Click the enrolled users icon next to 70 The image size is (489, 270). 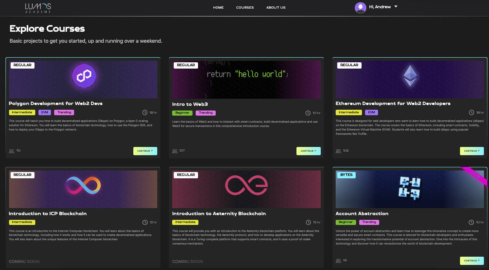click(x=11, y=151)
